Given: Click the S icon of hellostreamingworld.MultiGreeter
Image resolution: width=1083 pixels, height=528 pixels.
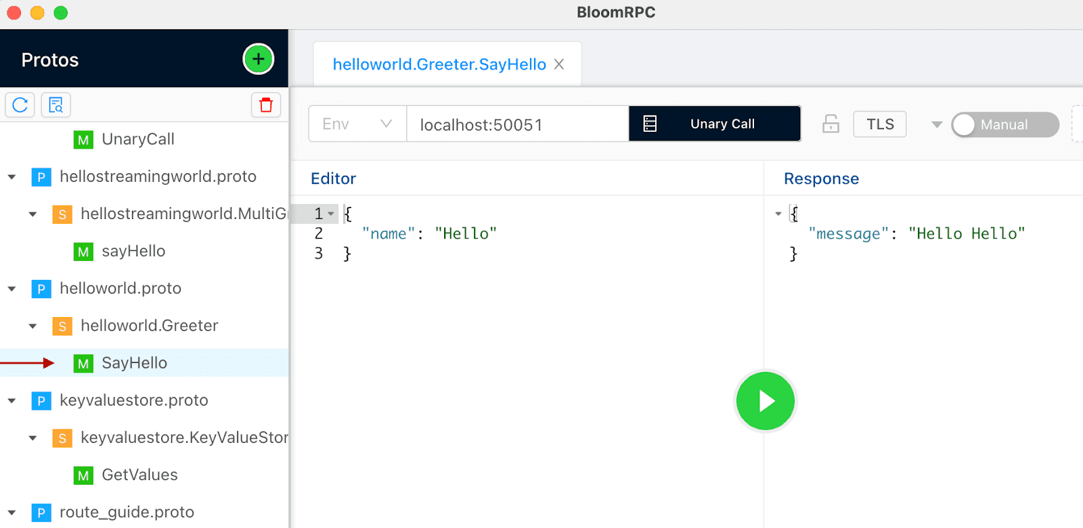Looking at the screenshot, I should click(x=62, y=214).
